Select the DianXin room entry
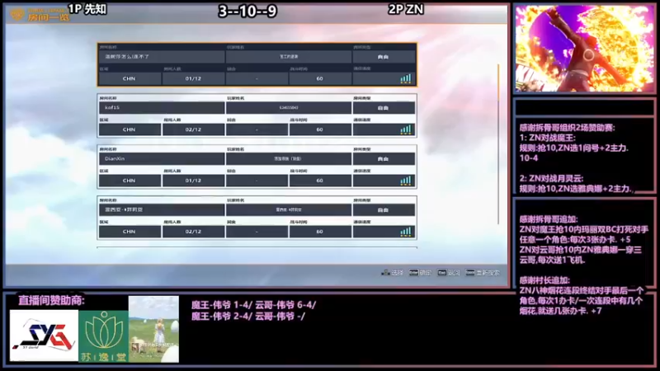 (x=257, y=167)
